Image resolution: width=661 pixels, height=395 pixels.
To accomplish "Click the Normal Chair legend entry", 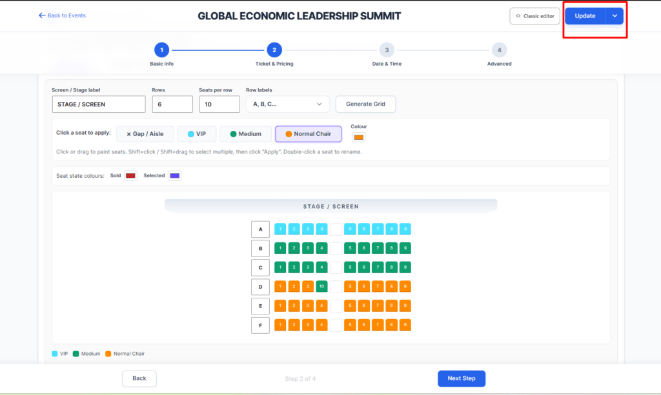I will (125, 354).
